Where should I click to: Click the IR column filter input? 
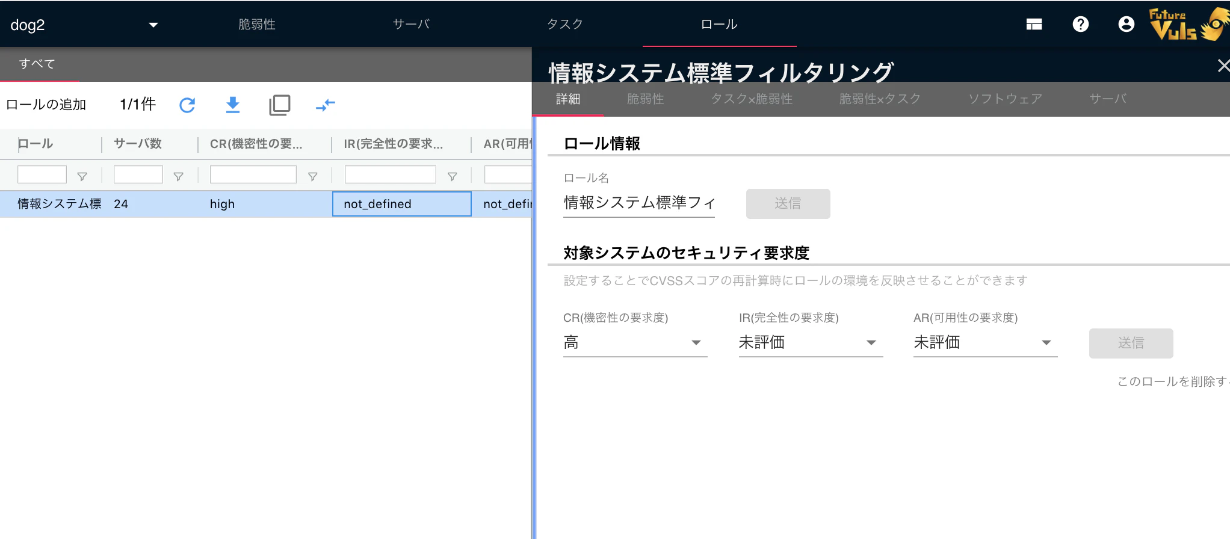(391, 174)
